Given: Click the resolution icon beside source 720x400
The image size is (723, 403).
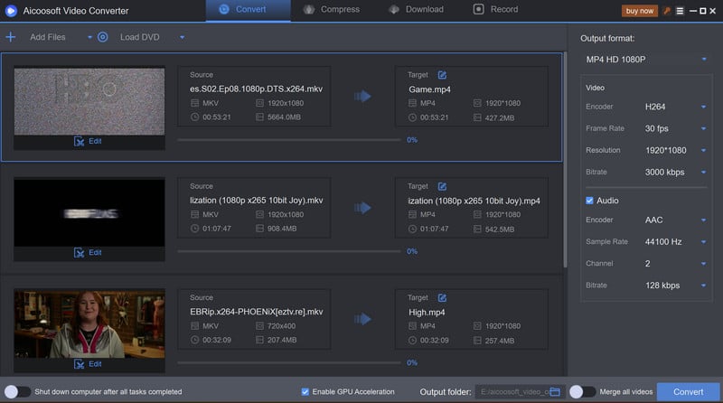Looking at the screenshot, I should pos(259,326).
